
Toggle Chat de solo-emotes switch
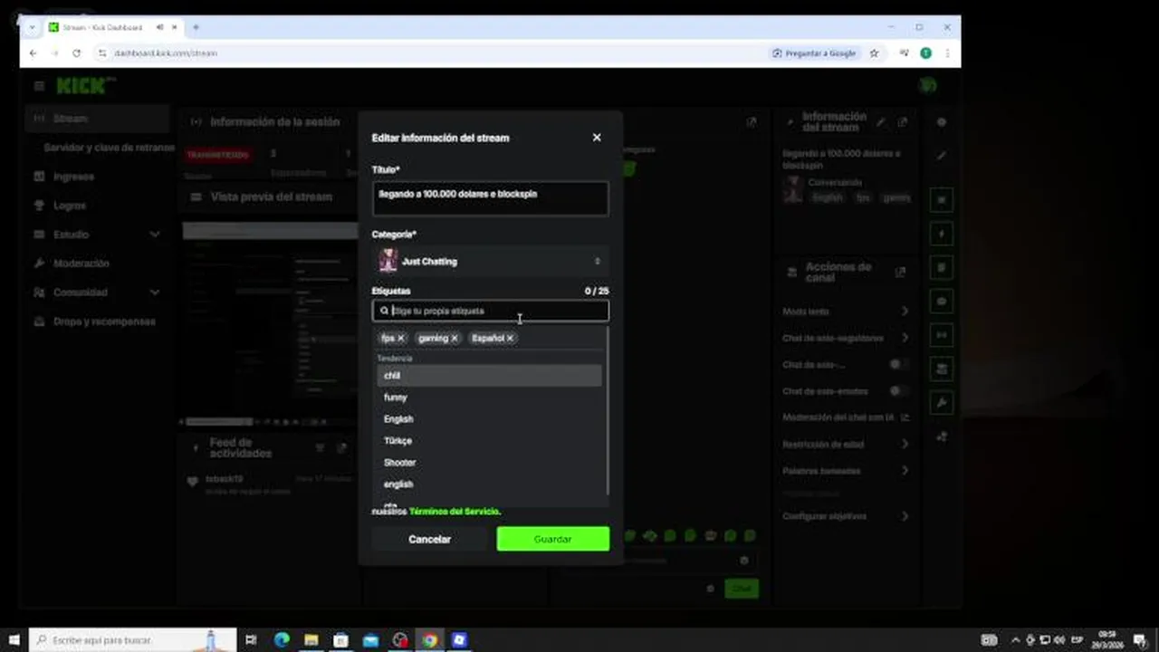coord(898,391)
